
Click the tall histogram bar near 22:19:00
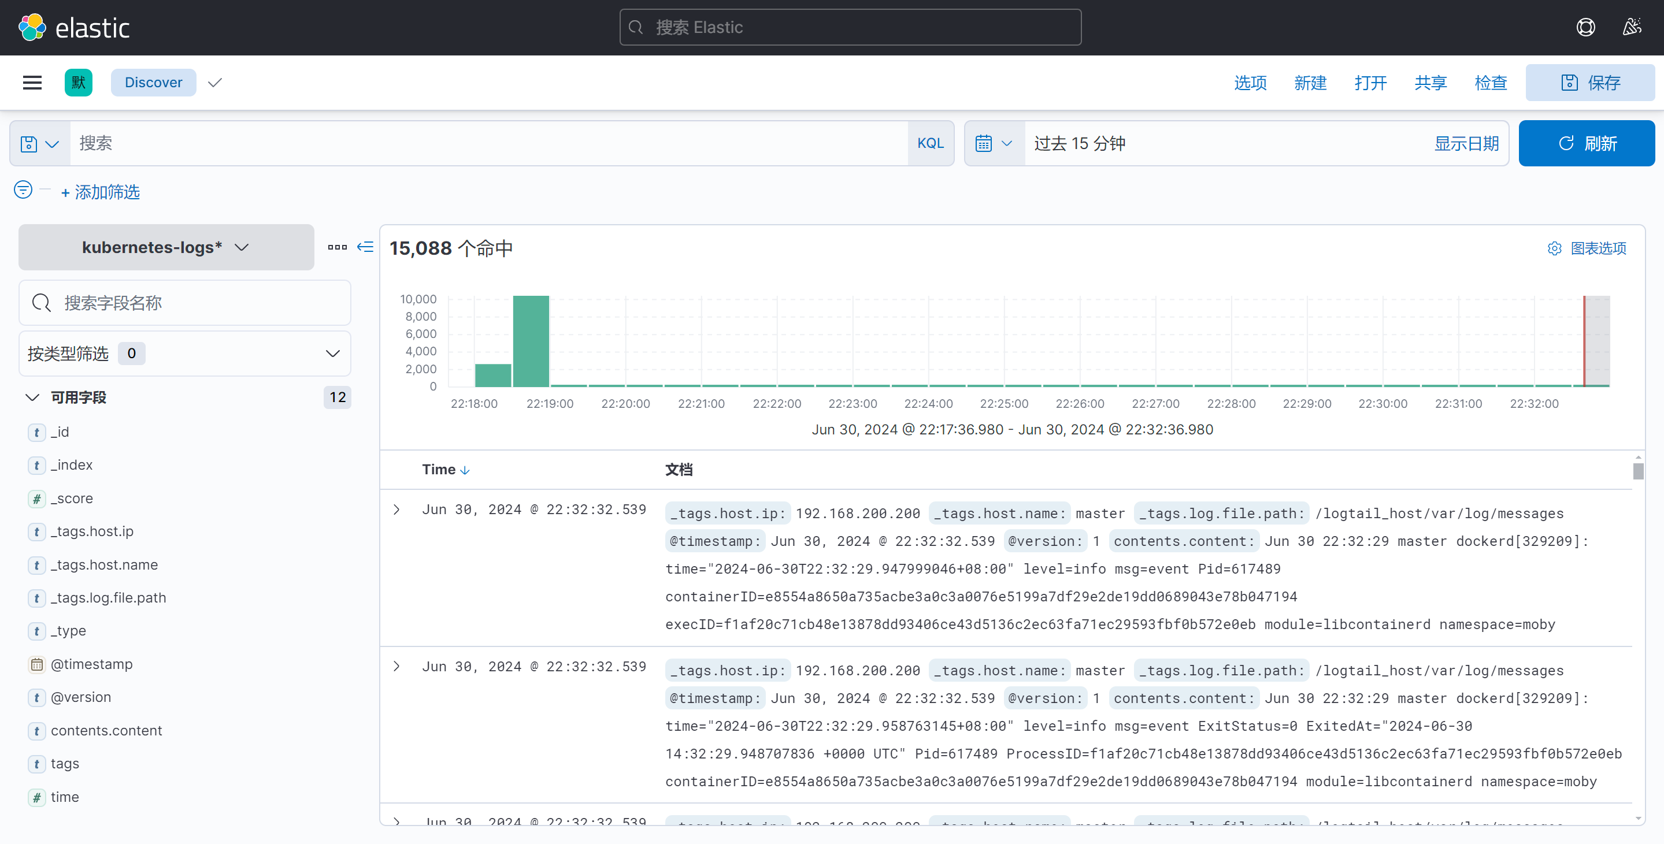pyautogui.click(x=531, y=341)
